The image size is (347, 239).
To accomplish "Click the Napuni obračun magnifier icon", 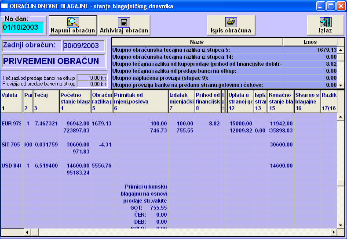I will (73, 22).
